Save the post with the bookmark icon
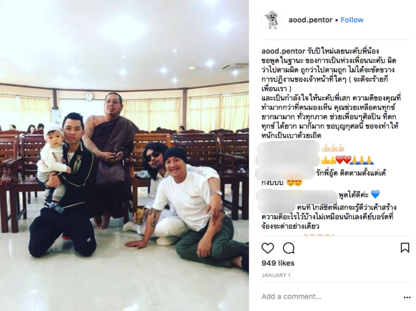416x311 pixels. tap(405, 248)
